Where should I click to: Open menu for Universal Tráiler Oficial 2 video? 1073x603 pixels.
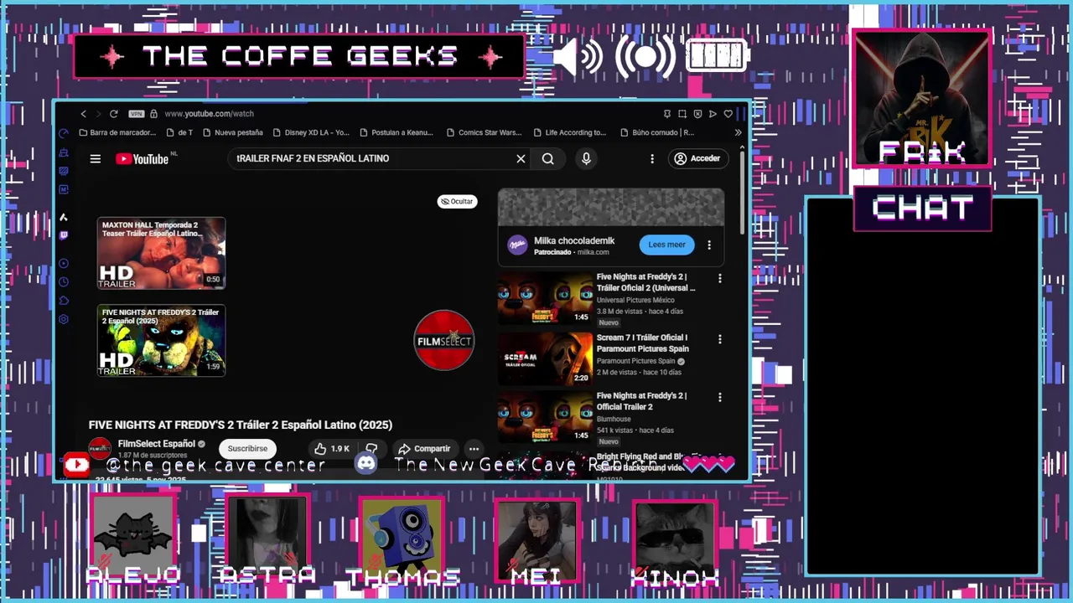(x=719, y=278)
